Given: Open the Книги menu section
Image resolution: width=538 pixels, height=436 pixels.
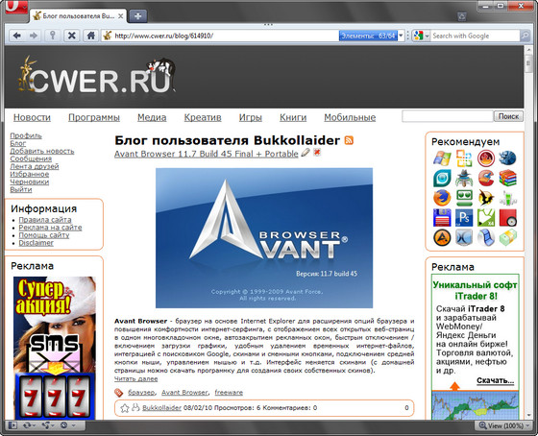Looking at the screenshot, I should point(293,118).
